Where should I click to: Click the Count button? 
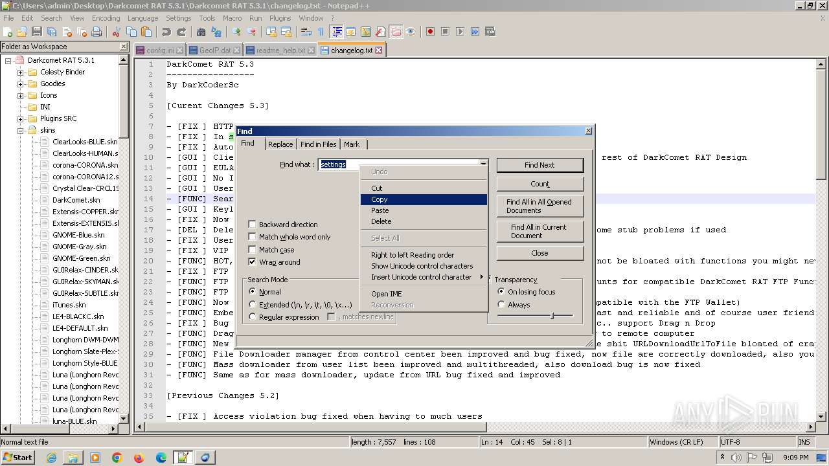pos(539,184)
